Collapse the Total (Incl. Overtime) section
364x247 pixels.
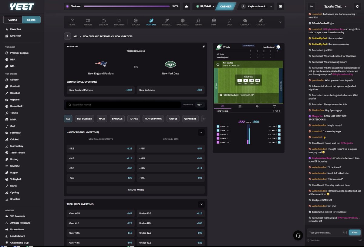coord(201,204)
